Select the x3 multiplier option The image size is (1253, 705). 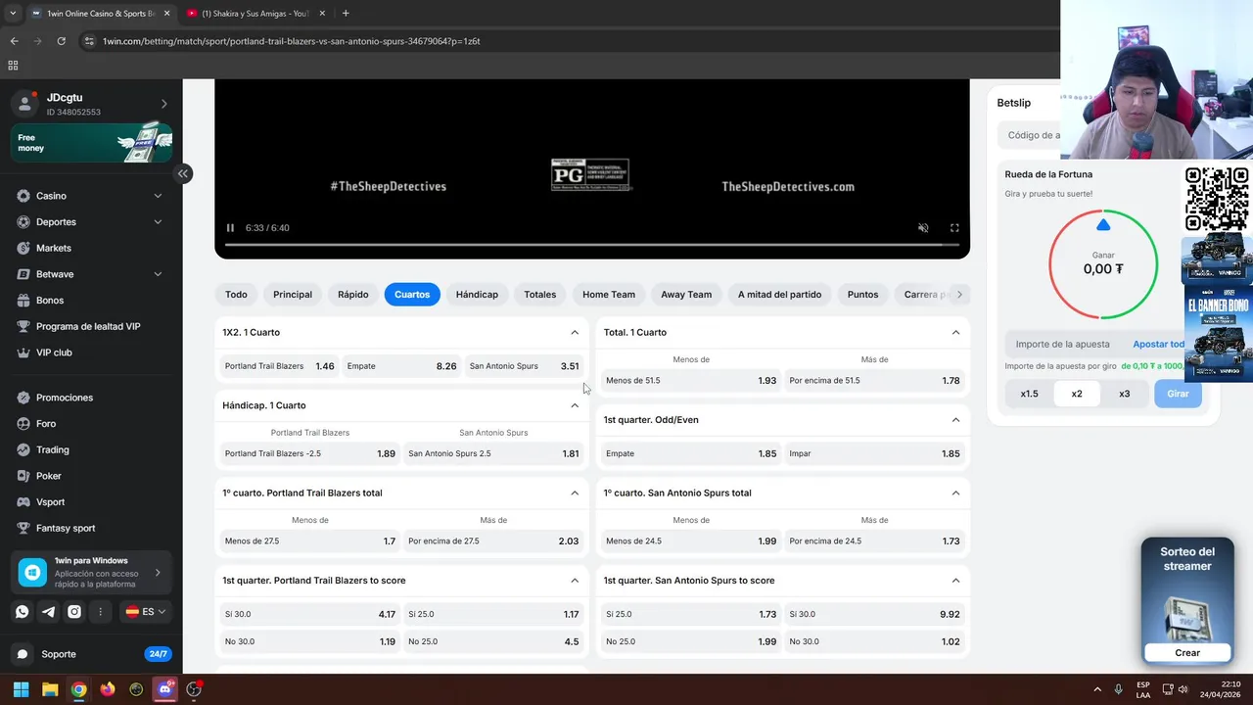tap(1124, 394)
